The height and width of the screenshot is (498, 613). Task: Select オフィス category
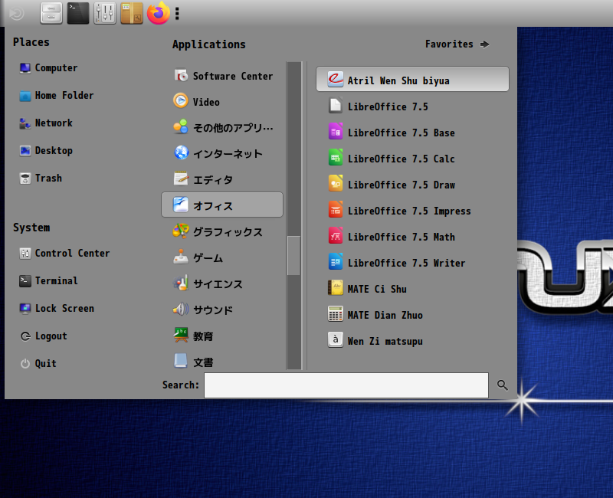click(x=222, y=205)
